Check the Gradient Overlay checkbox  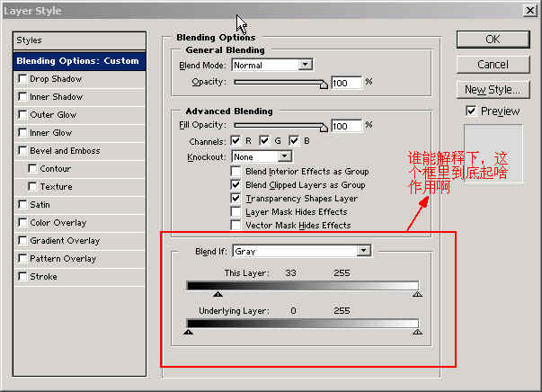coord(22,241)
